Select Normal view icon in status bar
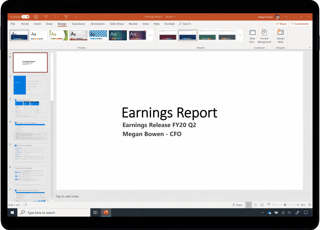 pyautogui.click(x=249, y=205)
